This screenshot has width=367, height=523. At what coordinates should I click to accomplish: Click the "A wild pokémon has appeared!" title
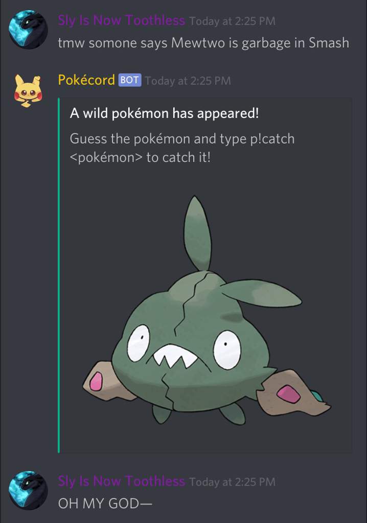tap(164, 113)
